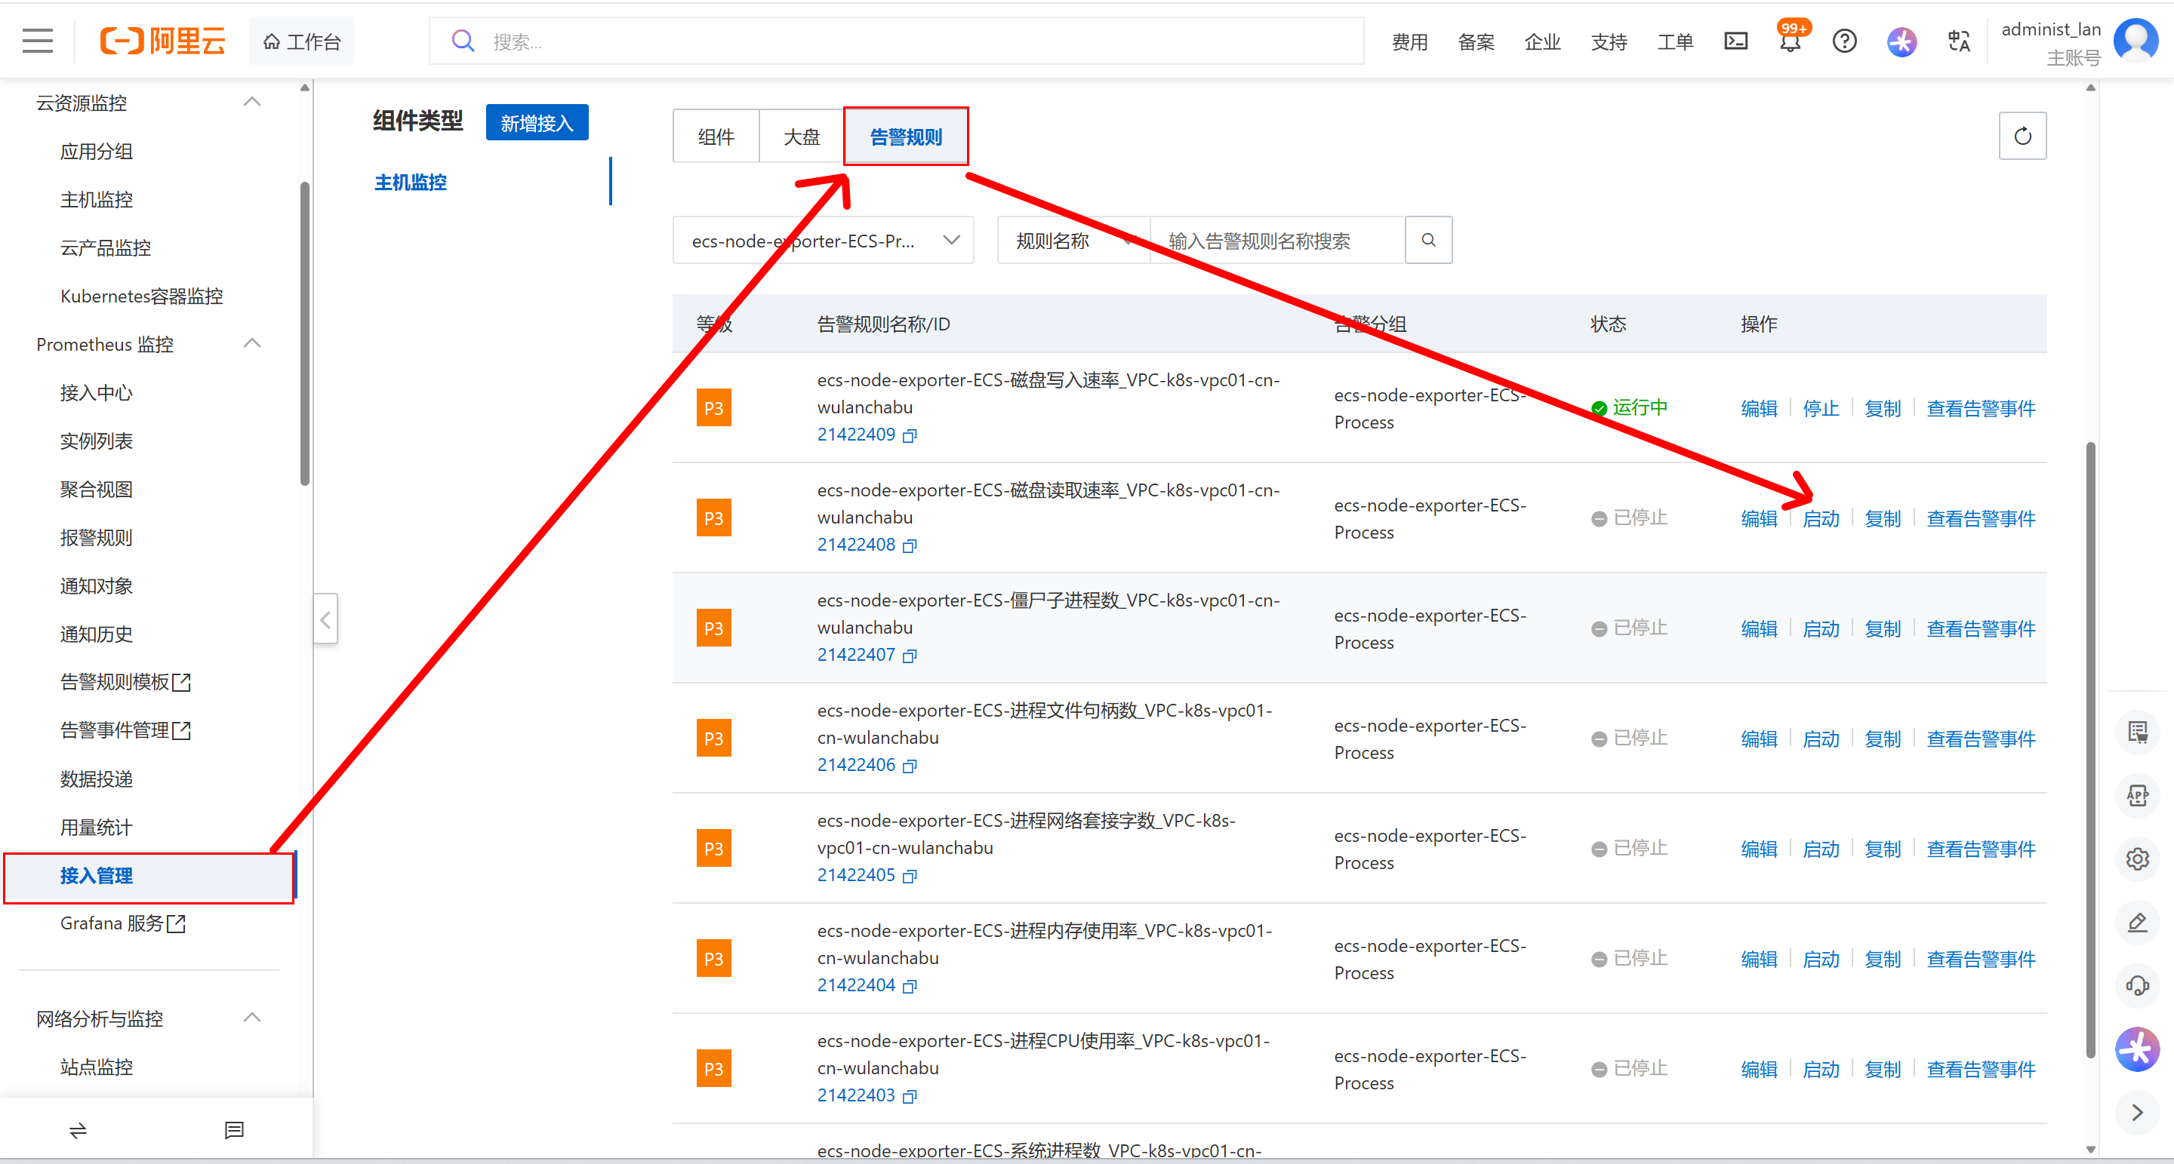Screen dimensions: 2174x1164
Task: Copy rule ID 21422405
Action: pos(910,877)
